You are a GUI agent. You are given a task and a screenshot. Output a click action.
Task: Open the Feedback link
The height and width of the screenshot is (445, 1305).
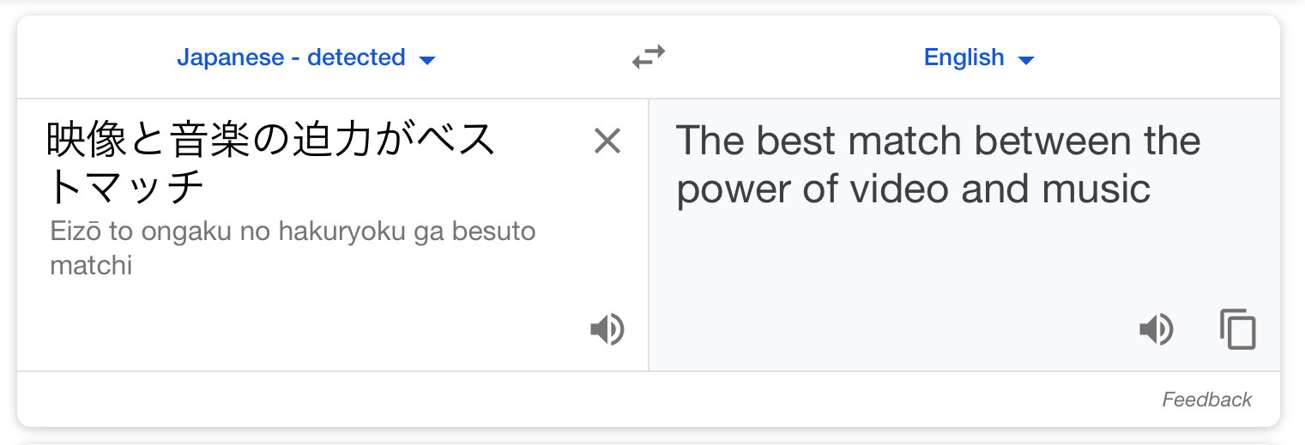[1206, 400]
